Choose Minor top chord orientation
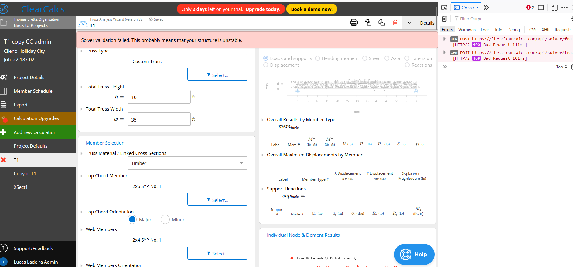 coord(165,219)
